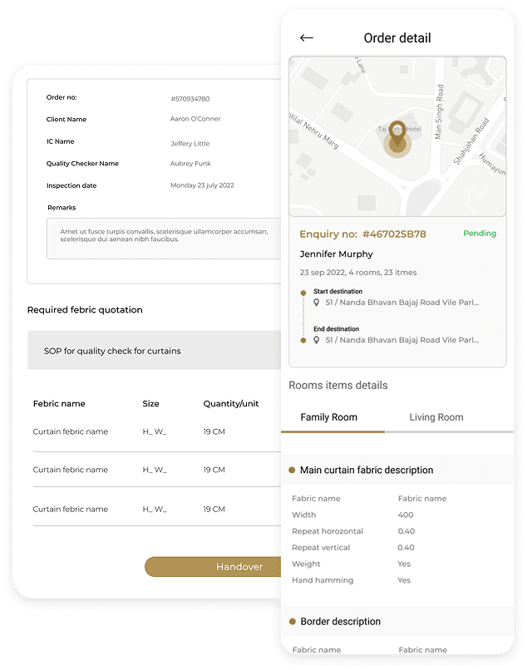
Task: Select the first Curtain febric name row
Action: pos(71,431)
